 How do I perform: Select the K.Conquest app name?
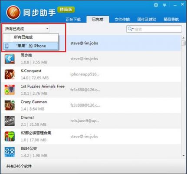pos(31,71)
